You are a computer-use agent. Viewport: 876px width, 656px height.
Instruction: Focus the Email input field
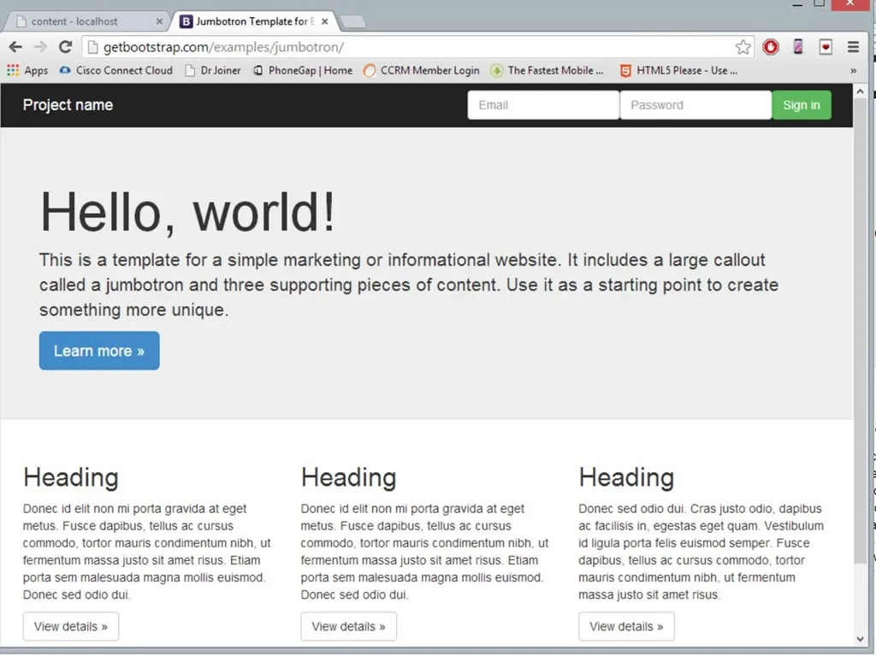[x=542, y=105]
